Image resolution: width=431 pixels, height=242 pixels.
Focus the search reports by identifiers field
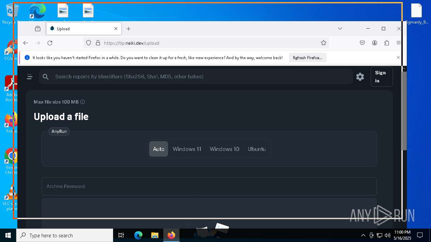[x=196, y=77]
